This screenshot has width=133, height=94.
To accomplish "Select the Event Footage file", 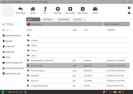I will (78, 66).
